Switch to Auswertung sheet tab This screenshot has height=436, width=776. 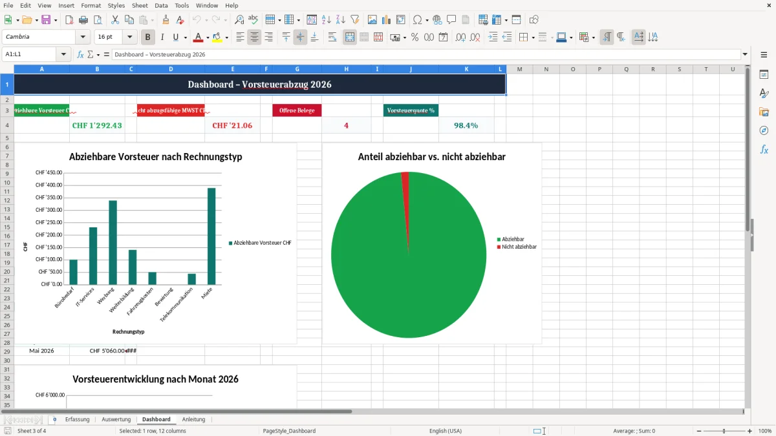[x=116, y=419]
